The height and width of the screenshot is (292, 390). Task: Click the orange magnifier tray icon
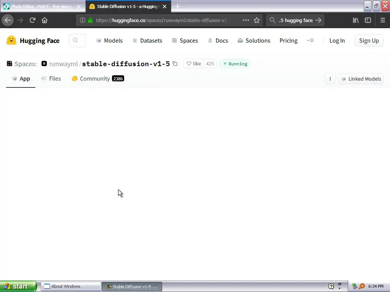coord(362,286)
